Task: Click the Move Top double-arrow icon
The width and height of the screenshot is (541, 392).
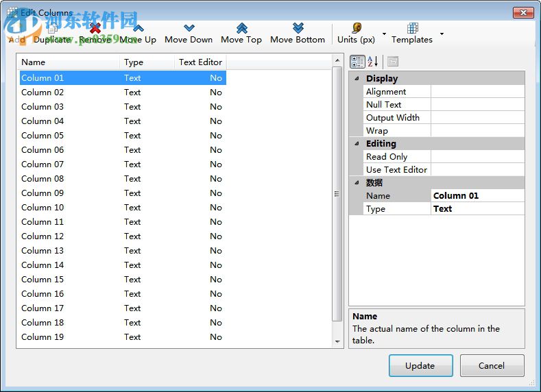Action: (x=242, y=28)
